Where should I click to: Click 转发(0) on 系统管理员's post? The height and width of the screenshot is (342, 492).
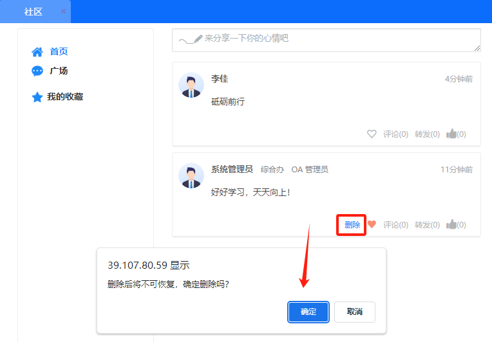(x=427, y=225)
